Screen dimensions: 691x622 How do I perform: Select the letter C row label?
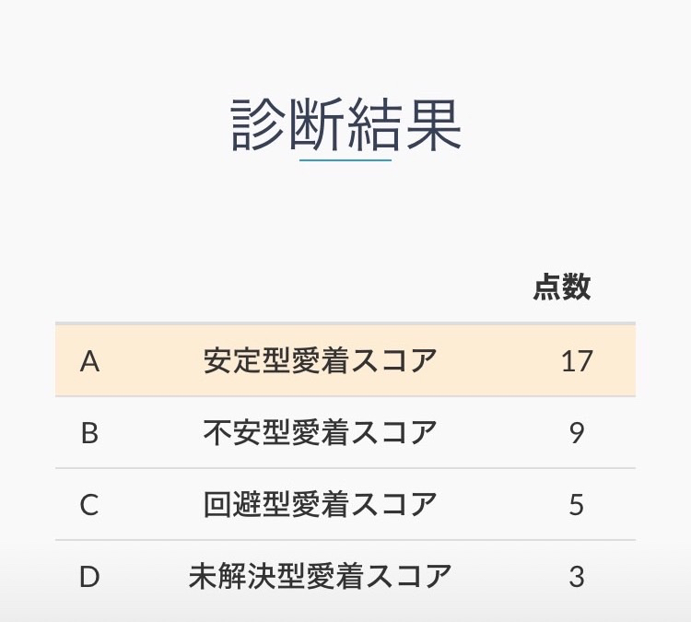pos(89,505)
